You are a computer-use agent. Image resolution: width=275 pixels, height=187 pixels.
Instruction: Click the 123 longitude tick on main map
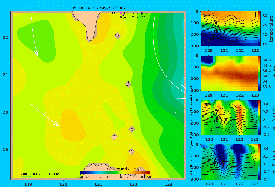point(168,184)
